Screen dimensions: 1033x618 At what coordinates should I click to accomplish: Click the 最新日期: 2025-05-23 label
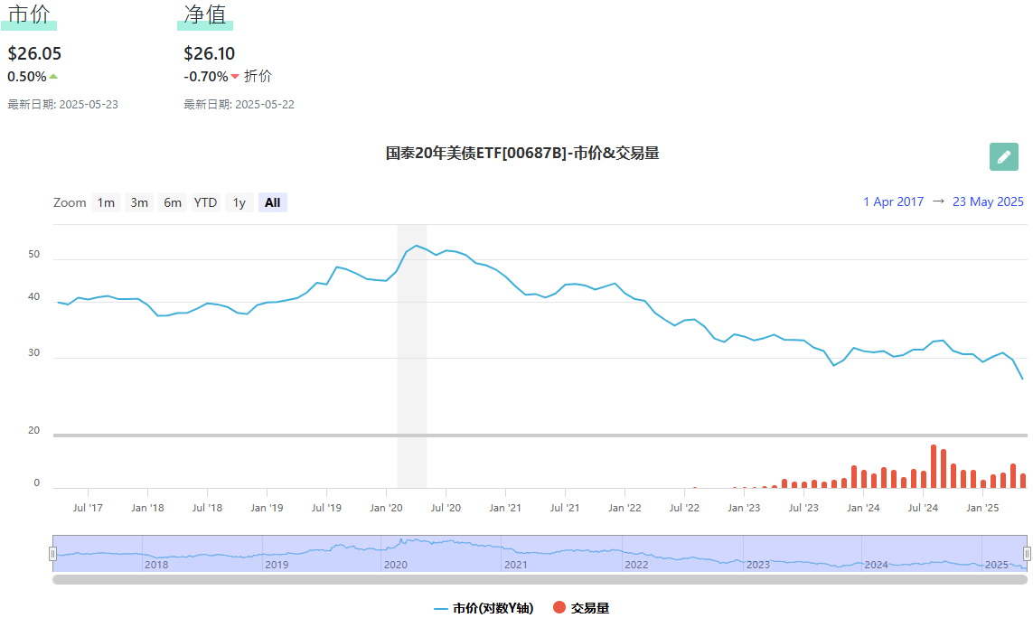coord(62,104)
